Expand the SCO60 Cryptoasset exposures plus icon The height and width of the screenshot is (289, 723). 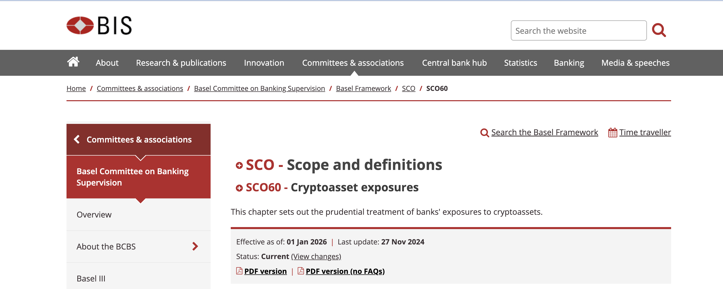pos(239,188)
